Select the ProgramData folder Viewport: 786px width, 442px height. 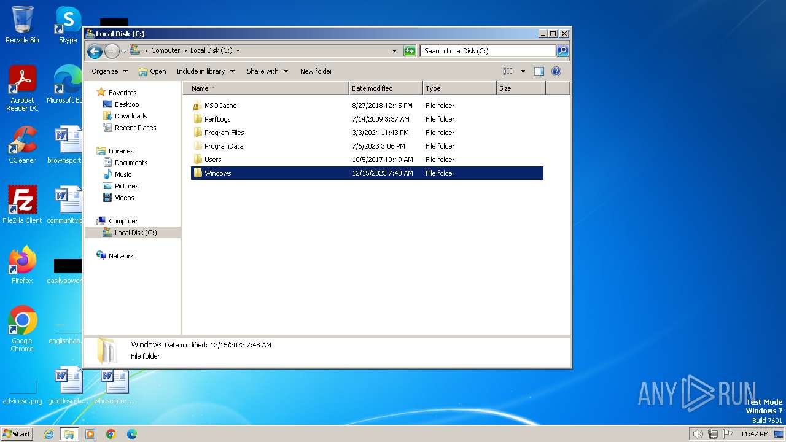tap(367, 146)
